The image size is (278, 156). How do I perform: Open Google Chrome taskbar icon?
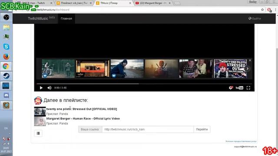coord(6,66)
